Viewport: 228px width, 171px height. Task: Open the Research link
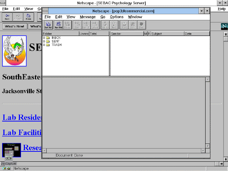coord(32,148)
